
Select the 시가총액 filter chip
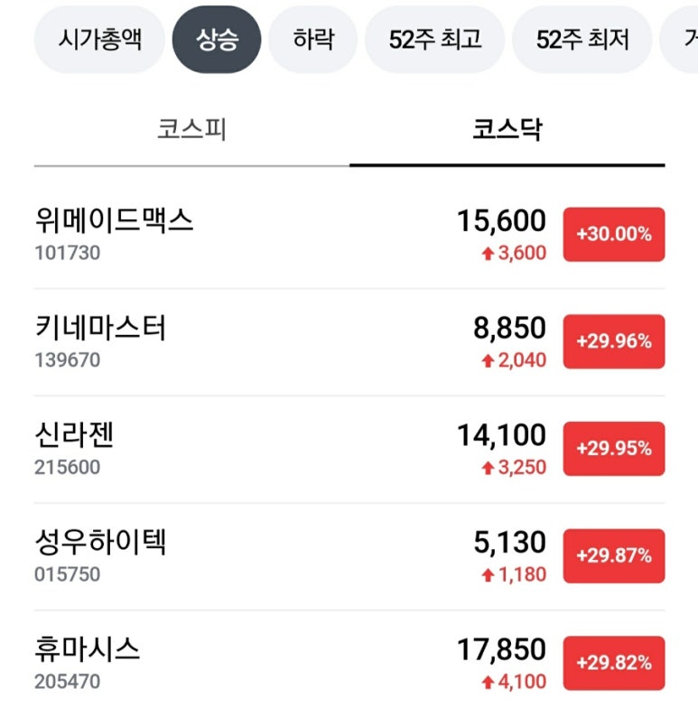click(x=100, y=40)
